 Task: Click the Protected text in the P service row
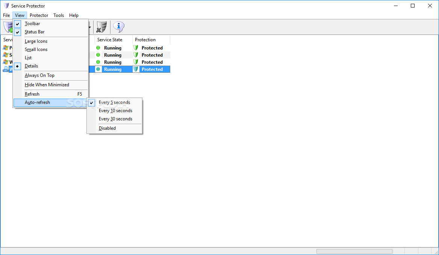click(x=152, y=48)
